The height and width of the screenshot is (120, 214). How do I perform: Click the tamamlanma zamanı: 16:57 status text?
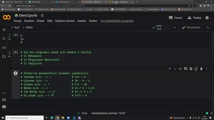pos(108,113)
